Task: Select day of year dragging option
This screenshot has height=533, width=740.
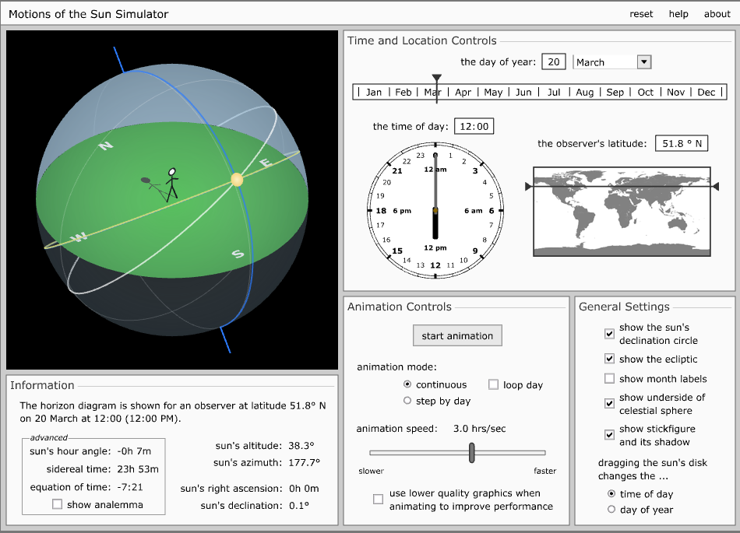Action: pyautogui.click(x=611, y=510)
